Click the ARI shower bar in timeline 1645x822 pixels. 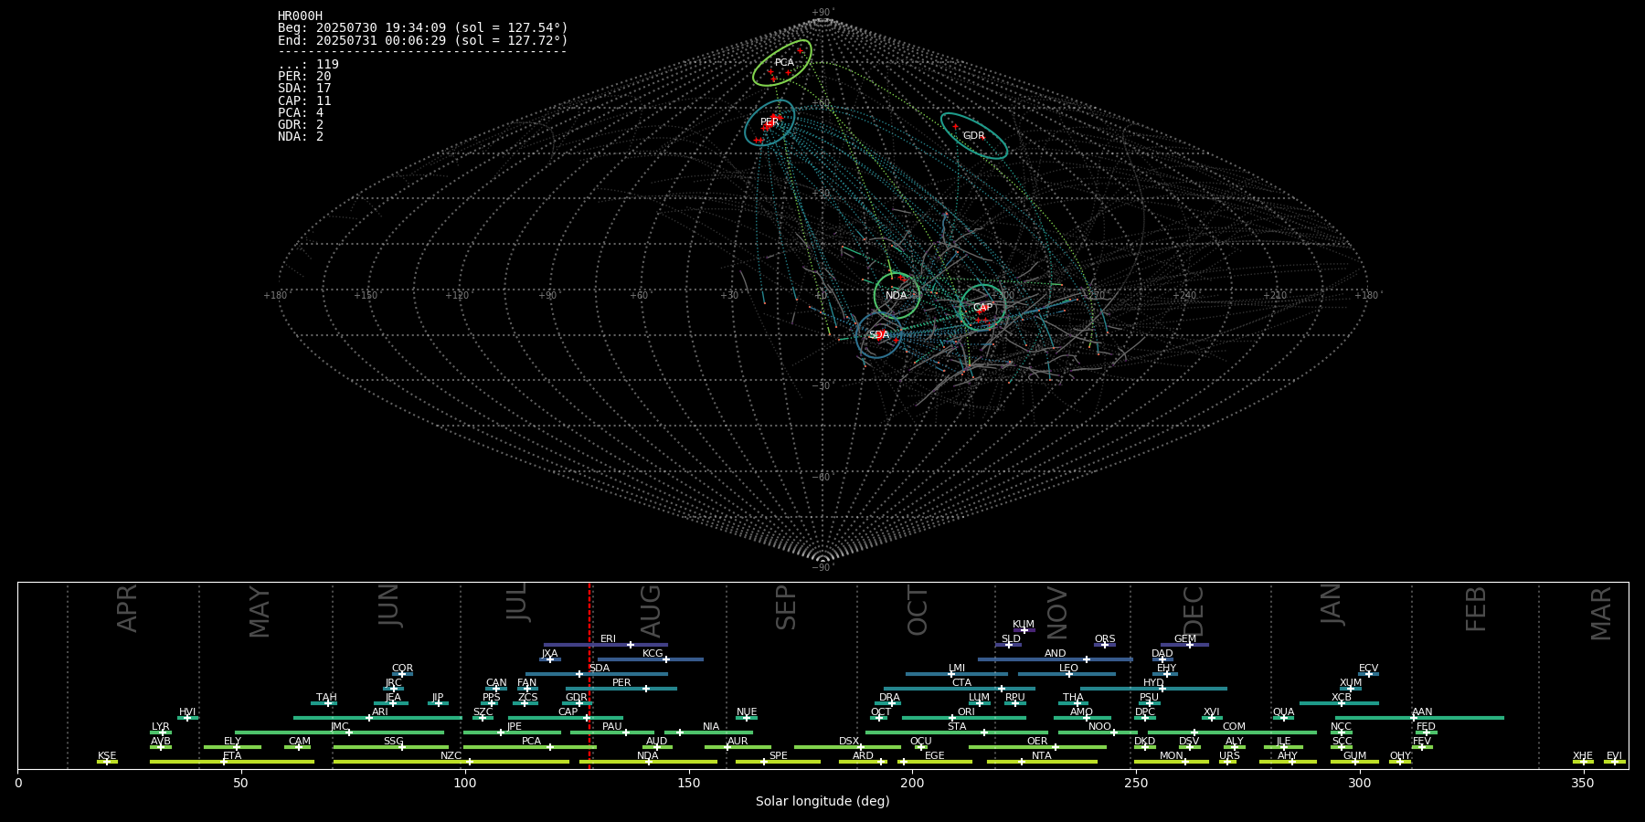pos(378,718)
